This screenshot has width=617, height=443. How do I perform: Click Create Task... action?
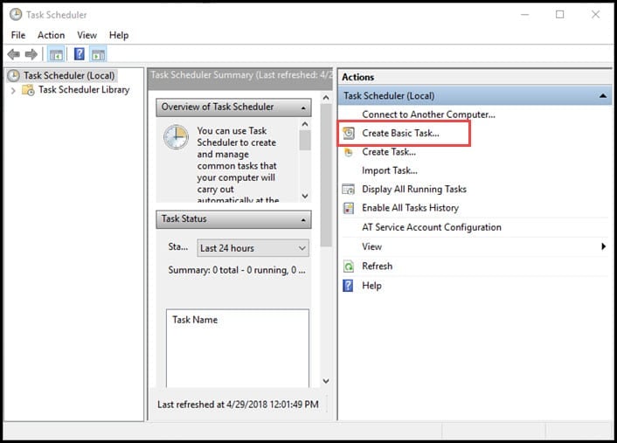389,152
